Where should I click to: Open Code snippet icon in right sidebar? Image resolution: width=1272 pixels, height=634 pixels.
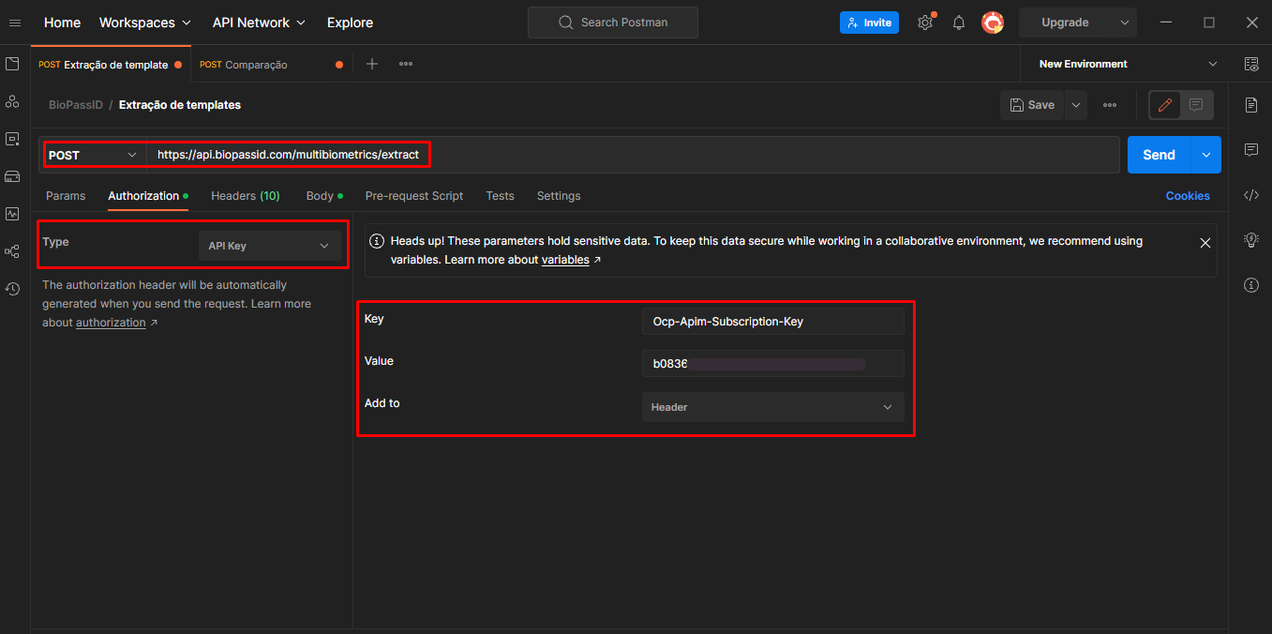1251,195
